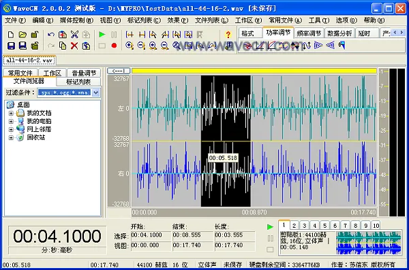Image resolution: width=409 pixels, height=270 pixels.
Task: Click the clipboard waveform thumbnail
Action: coord(369,242)
